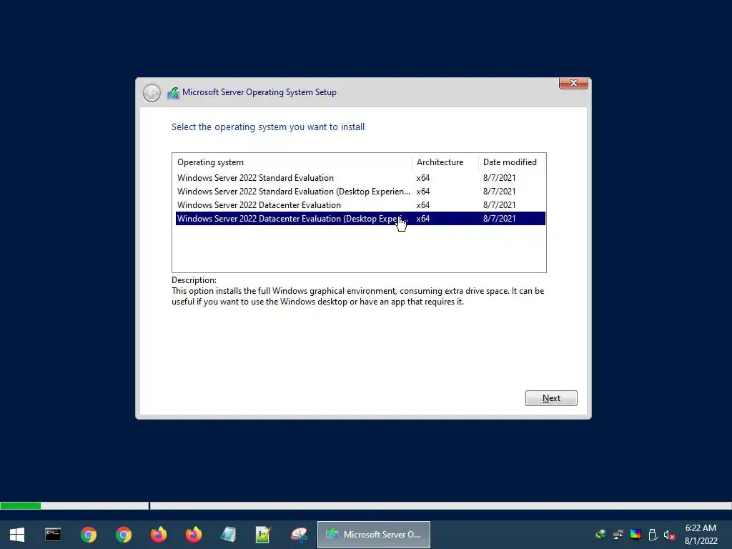Click the back arrow in Setup window
Screen dimensions: 732x549
click(152, 93)
